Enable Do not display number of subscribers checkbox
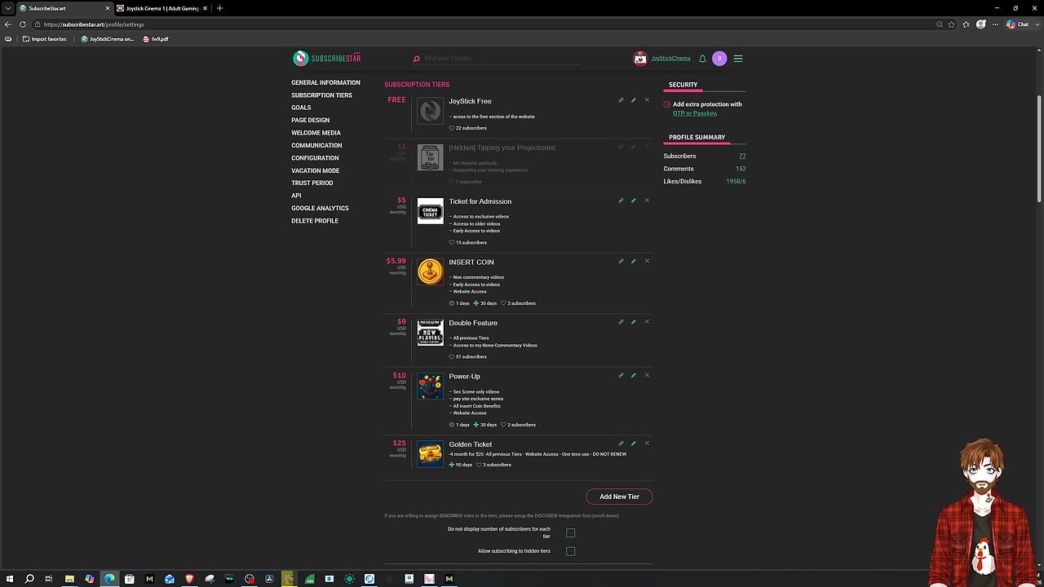 click(x=571, y=533)
